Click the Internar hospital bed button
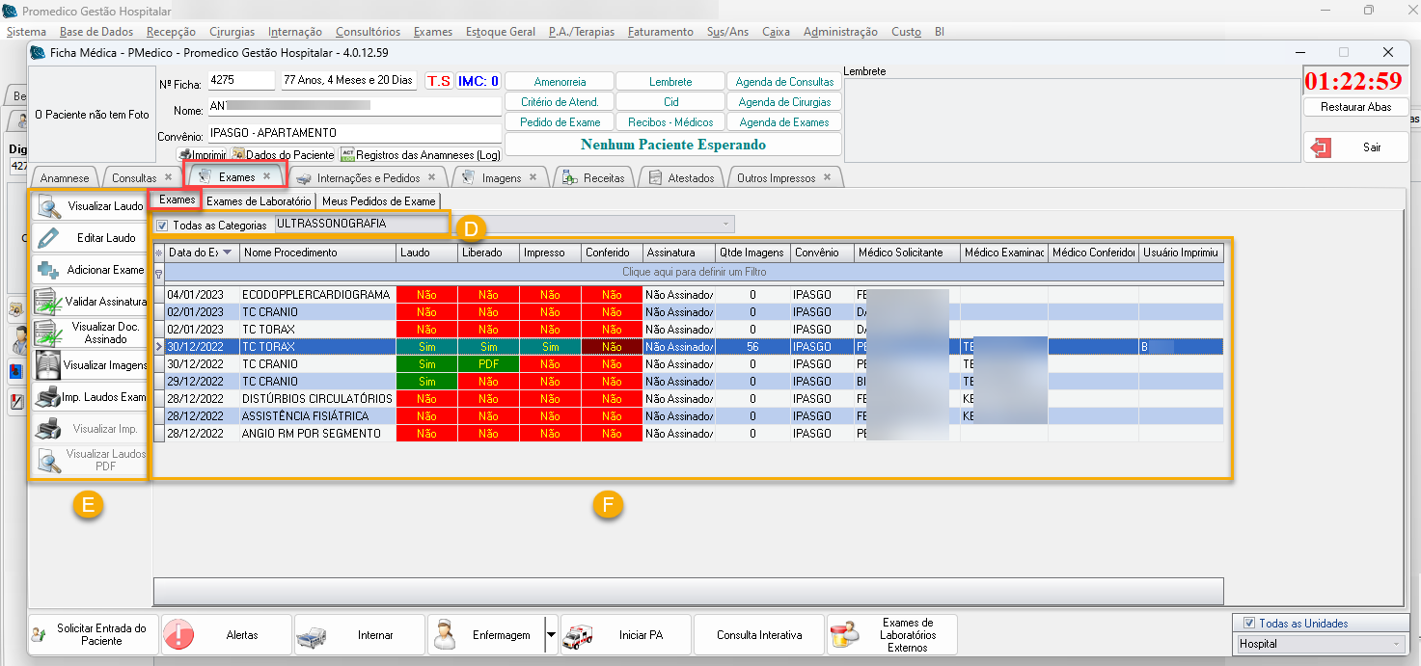Viewport: 1421px width, 666px height. tap(359, 635)
